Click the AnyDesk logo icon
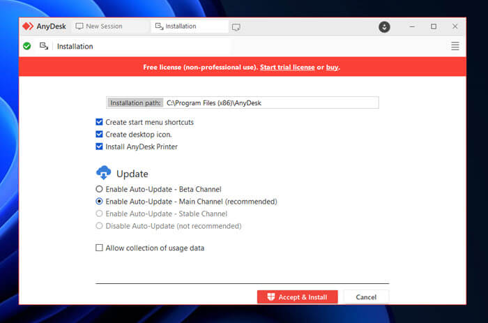488x323 pixels. [x=28, y=27]
